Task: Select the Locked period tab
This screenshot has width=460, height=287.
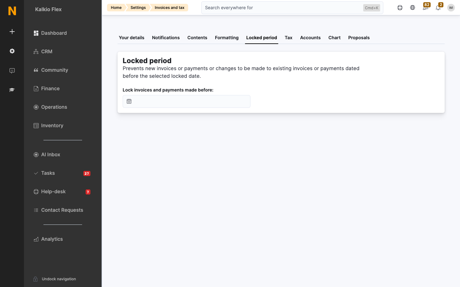Action: pyautogui.click(x=262, y=38)
